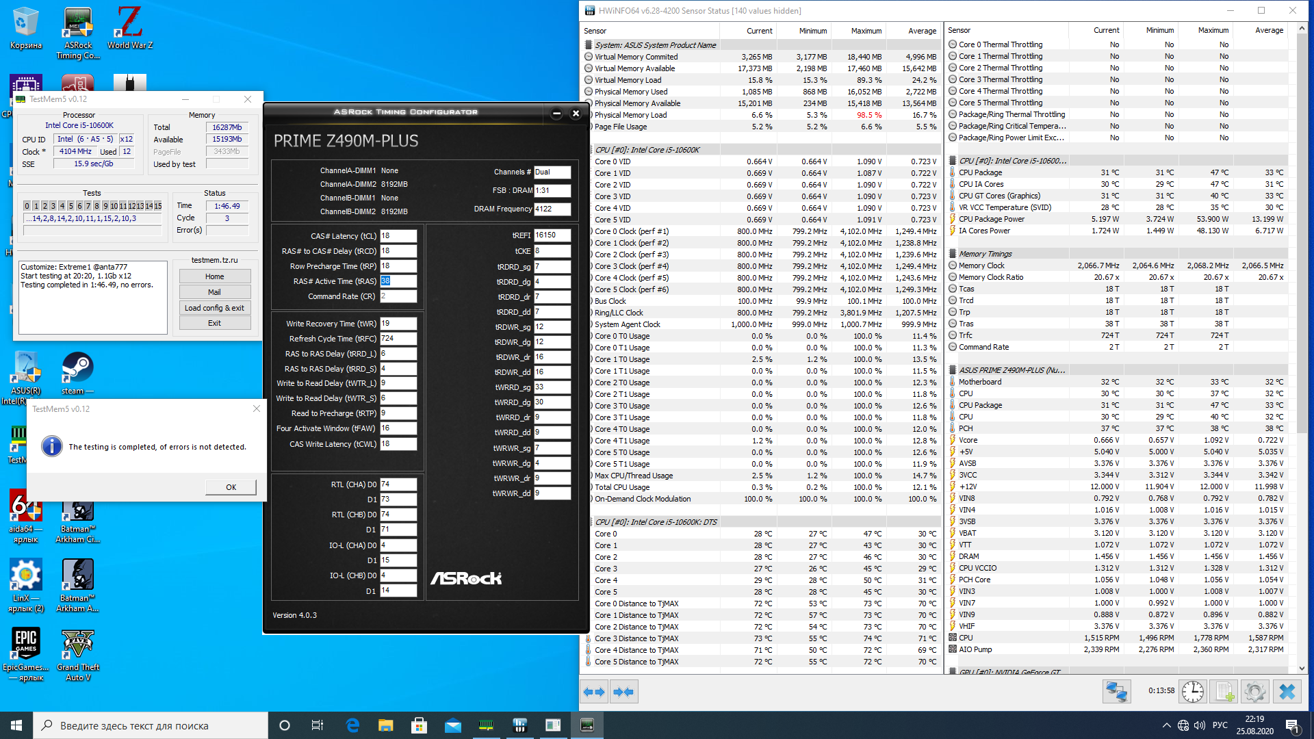Click the collapse columns arrows button in HWiNFO
This screenshot has width=1314, height=739.
pyautogui.click(x=623, y=692)
